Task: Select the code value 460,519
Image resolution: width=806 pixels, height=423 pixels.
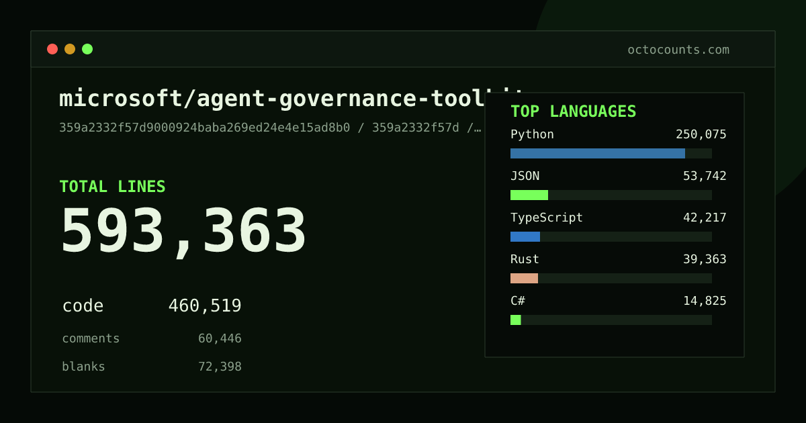Action: point(205,306)
